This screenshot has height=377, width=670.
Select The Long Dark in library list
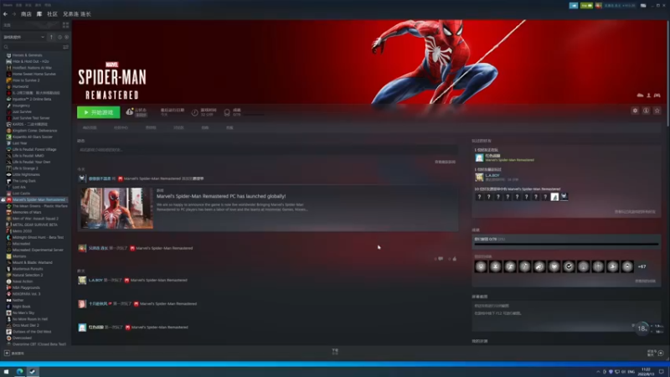[x=24, y=181]
